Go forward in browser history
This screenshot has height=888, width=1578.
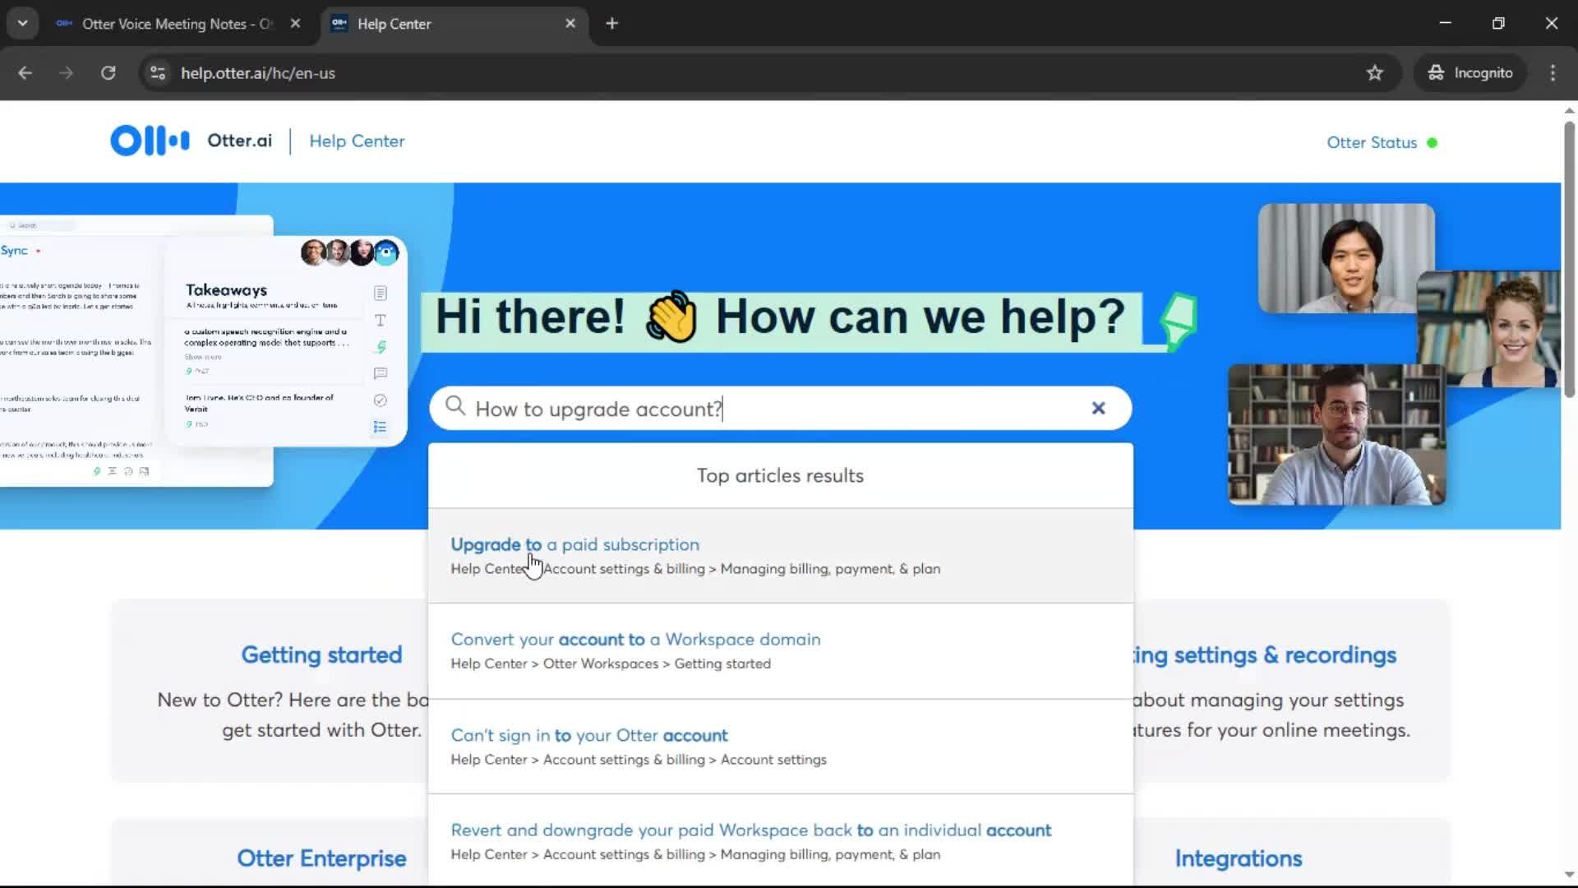point(67,73)
